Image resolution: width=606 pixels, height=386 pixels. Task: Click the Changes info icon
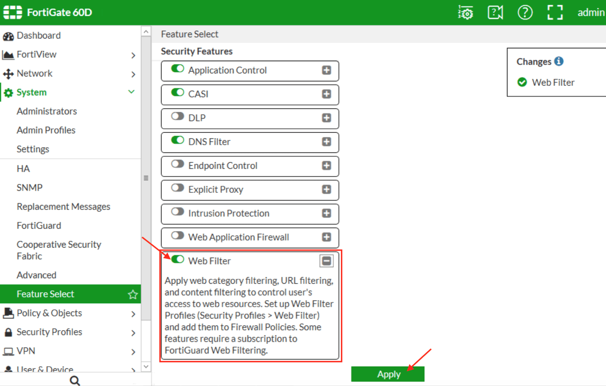coord(559,61)
